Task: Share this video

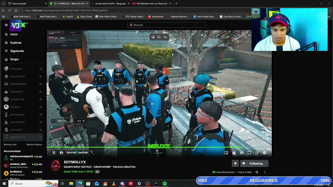Action: pos(257,172)
